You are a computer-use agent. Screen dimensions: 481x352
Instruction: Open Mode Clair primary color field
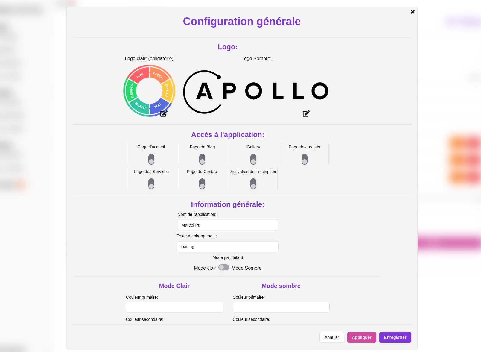tap(174, 307)
